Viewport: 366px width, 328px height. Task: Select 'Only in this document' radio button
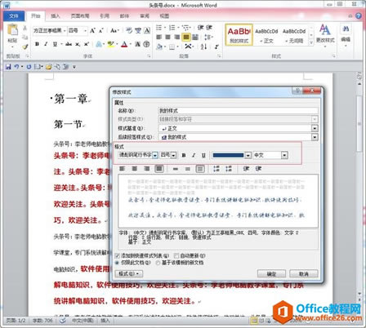tap(117, 263)
